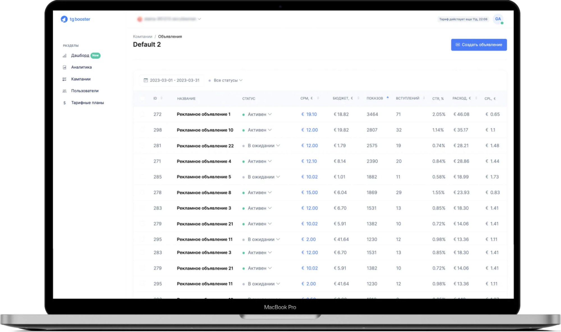Tick checkbox for ad row 298
561x332 pixels.
pyautogui.click(x=143, y=130)
